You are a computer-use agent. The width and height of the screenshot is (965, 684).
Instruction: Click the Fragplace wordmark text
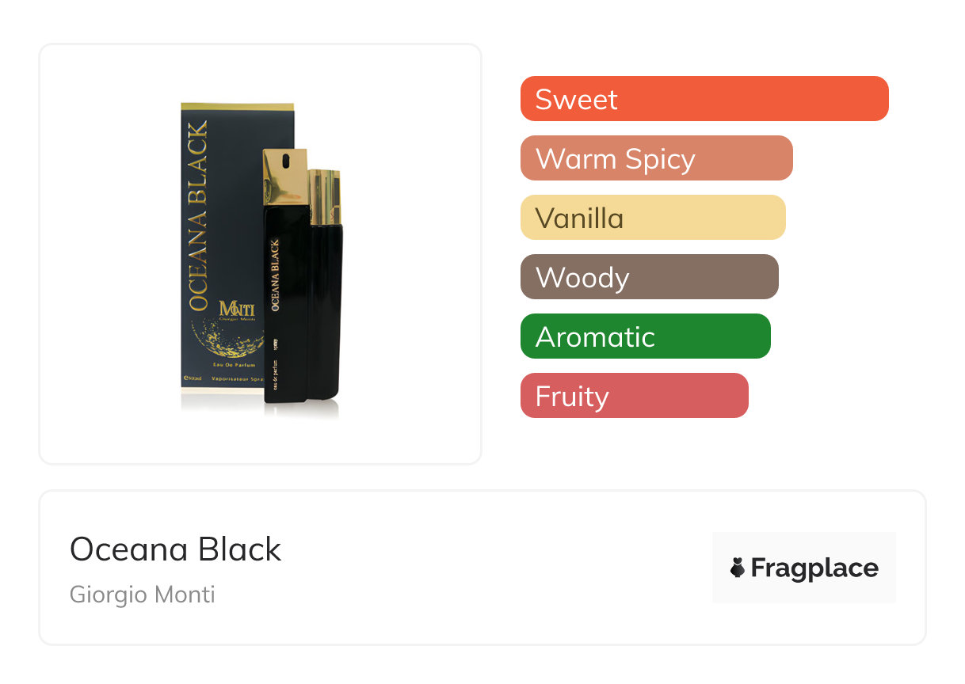click(x=814, y=568)
